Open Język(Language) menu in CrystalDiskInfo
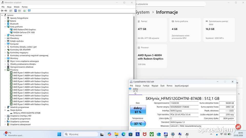Viewport: 246px width, 138px height. tap(182, 86)
